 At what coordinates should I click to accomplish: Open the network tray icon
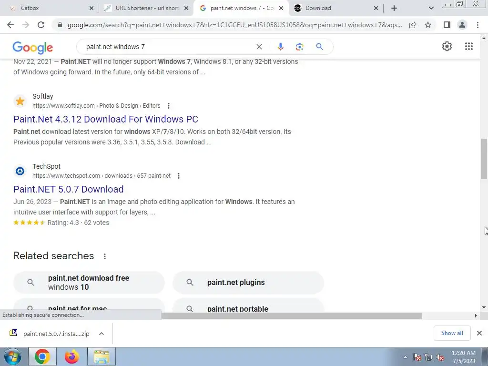[x=428, y=357]
